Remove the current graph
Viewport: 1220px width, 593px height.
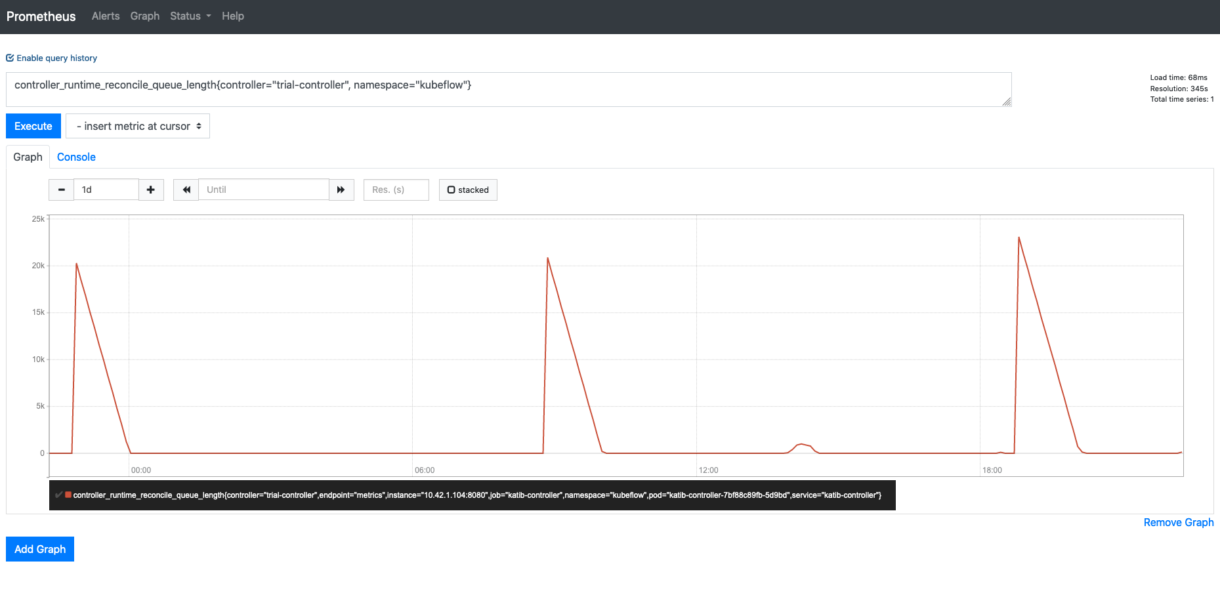pos(1178,522)
